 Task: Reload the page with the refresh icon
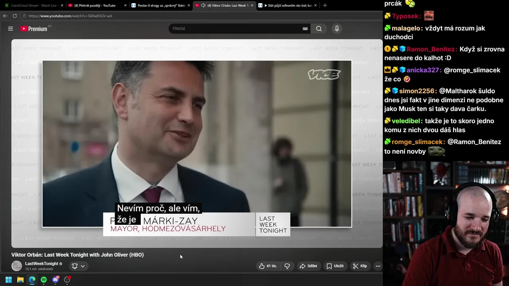point(15,16)
